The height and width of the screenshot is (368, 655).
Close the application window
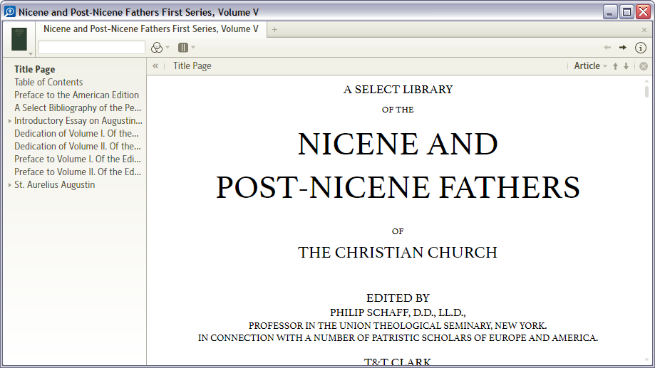pyautogui.click(x=644, y=11)
